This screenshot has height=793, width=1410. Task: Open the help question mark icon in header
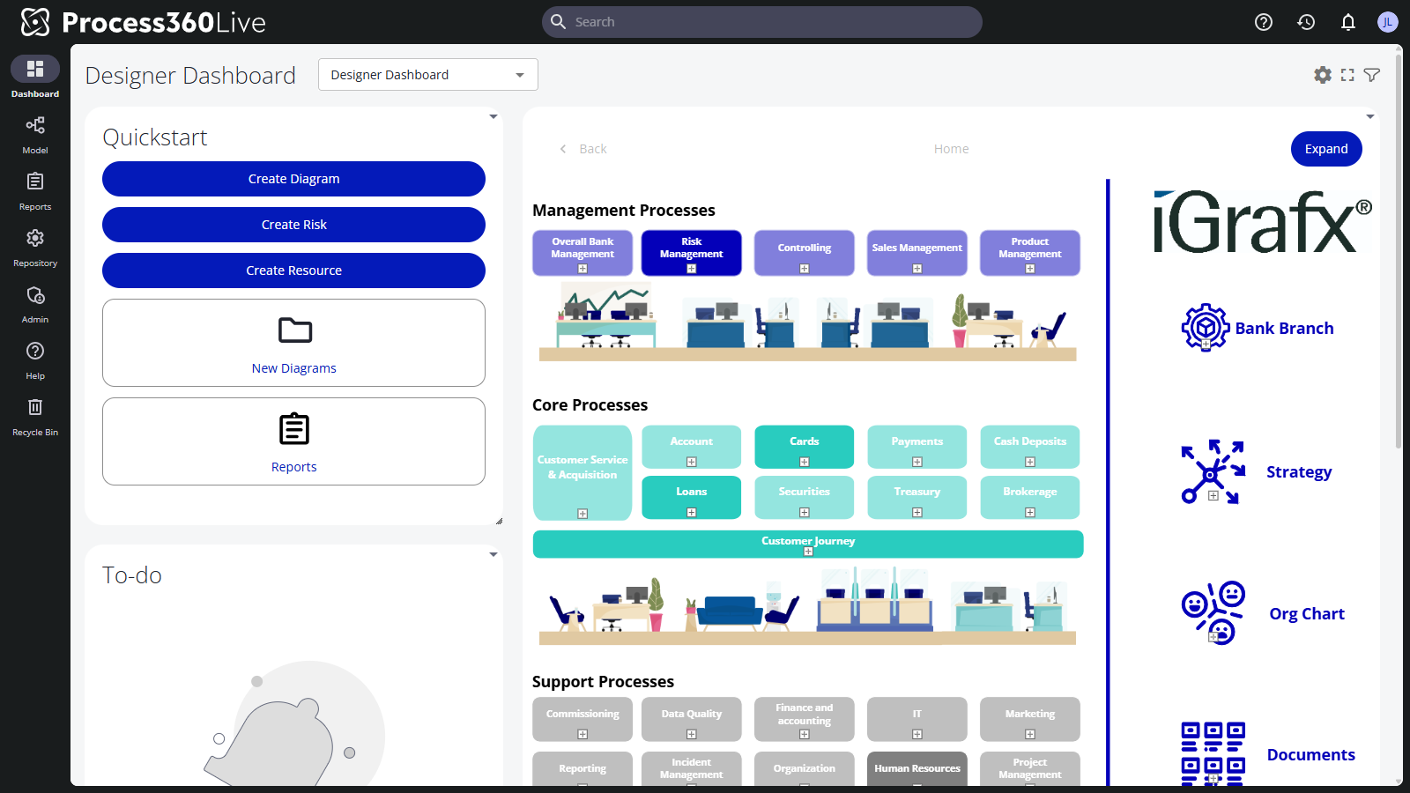1264,22
